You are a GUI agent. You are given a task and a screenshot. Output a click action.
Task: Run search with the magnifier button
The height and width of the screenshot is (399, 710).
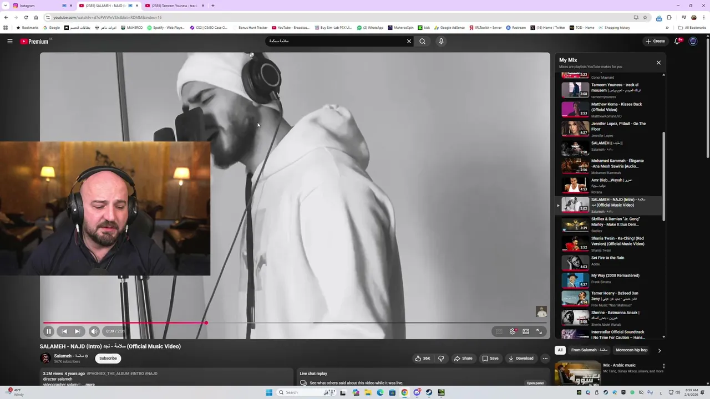[422, 41]
